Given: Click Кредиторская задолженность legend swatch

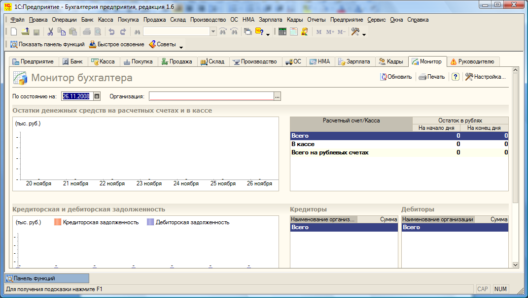Looking at the screenshot, I should (x=58, y=222).
